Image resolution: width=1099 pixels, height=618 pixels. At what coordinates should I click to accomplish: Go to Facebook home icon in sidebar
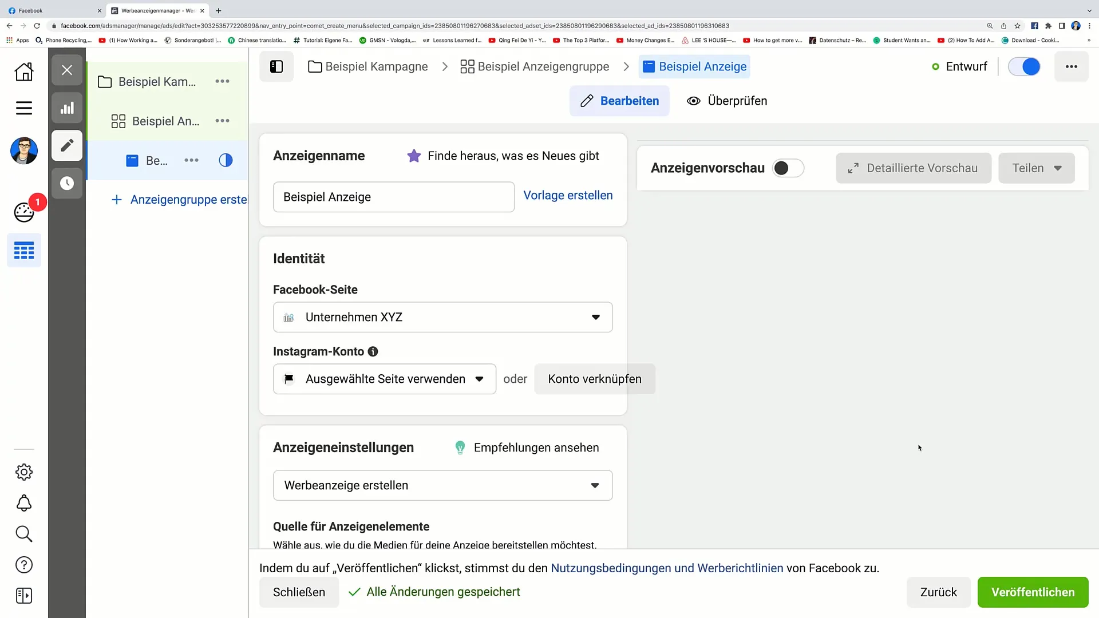pyautogui.click(x=24, y=72)
